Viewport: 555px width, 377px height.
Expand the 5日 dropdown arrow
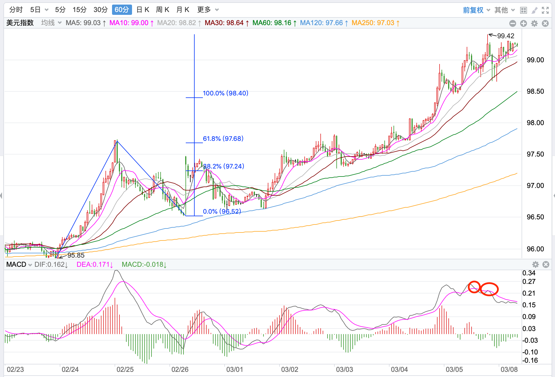click(47, 10)
